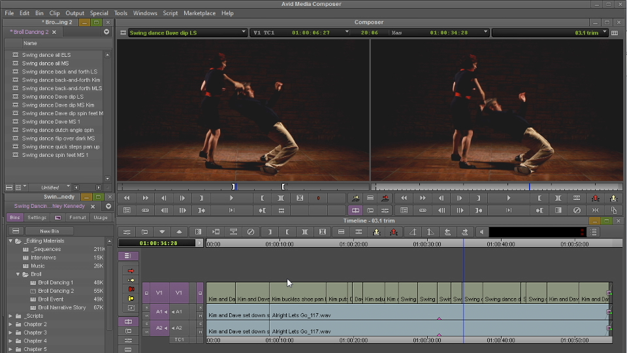
Task: Toggle record A1 track selector
Action: tap(179, 312)
